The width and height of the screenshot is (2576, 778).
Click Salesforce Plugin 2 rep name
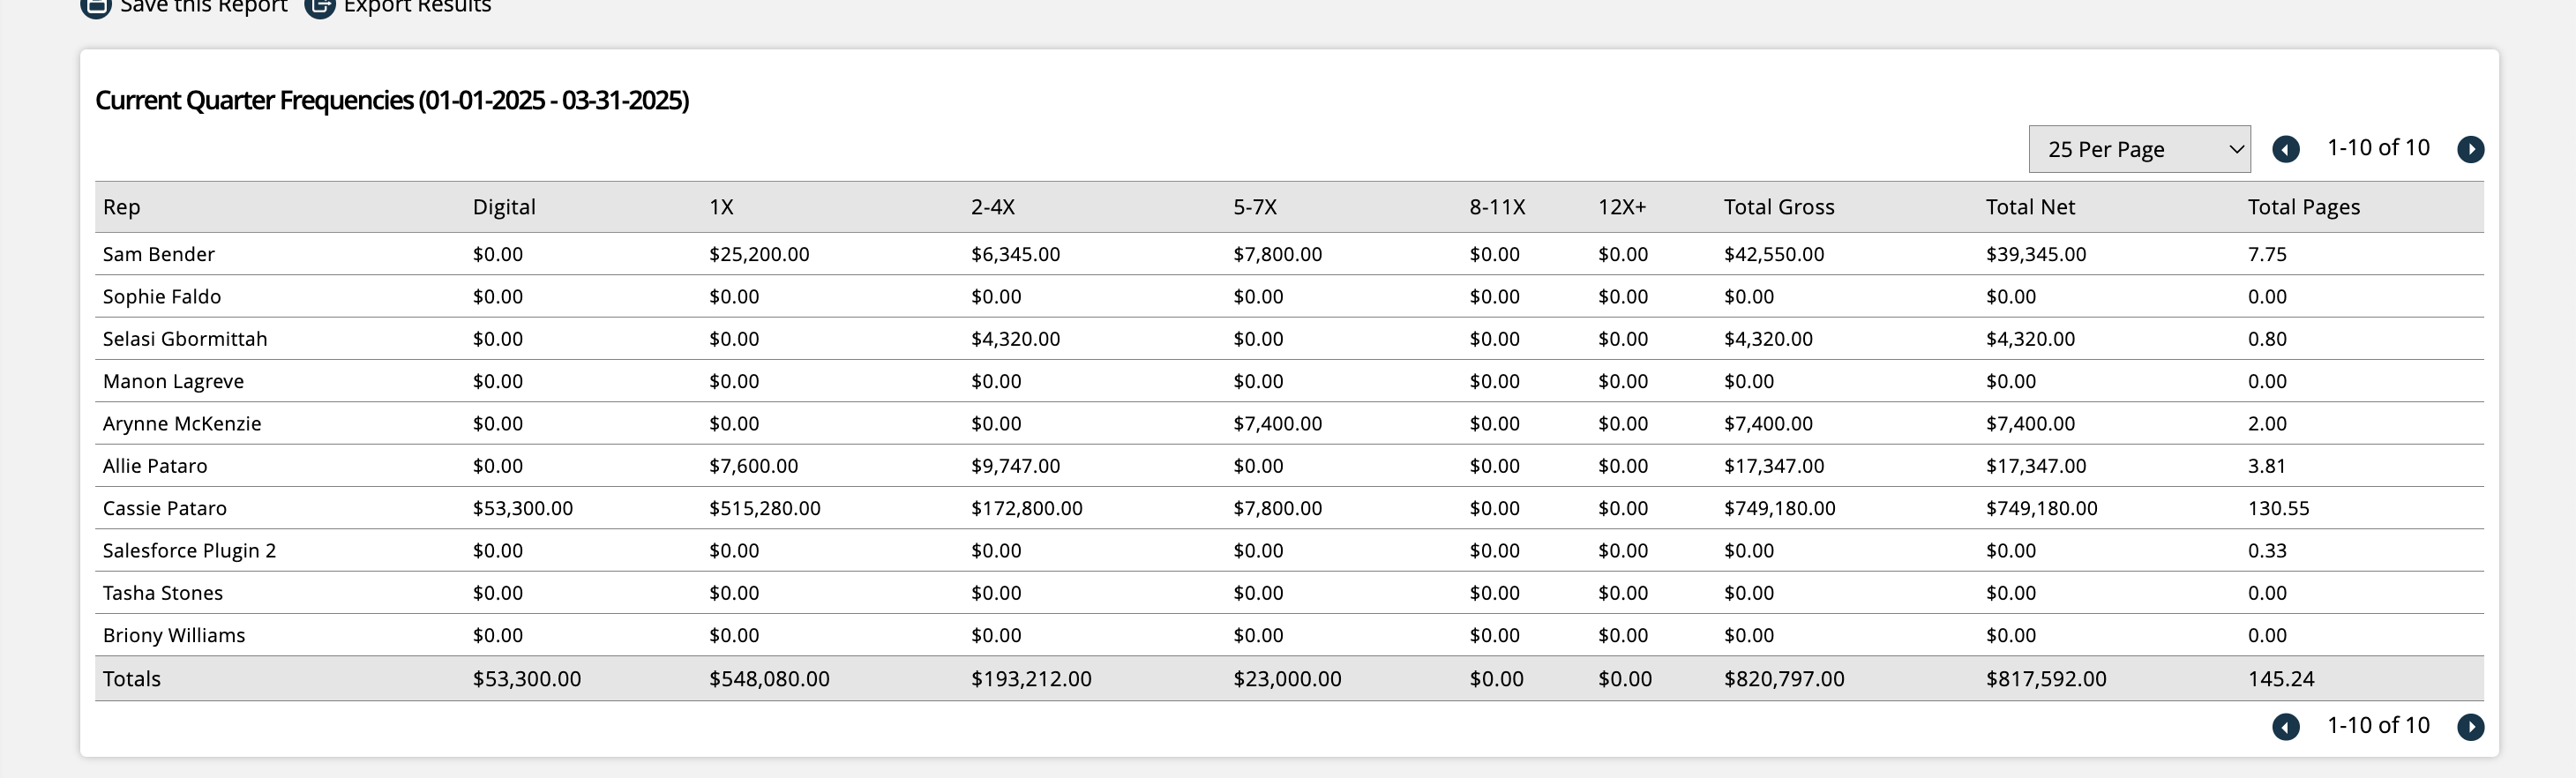click(x=189, y=551)
